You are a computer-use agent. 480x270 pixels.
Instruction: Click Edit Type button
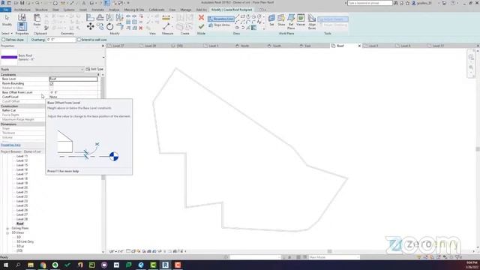(x=94, y=70)
